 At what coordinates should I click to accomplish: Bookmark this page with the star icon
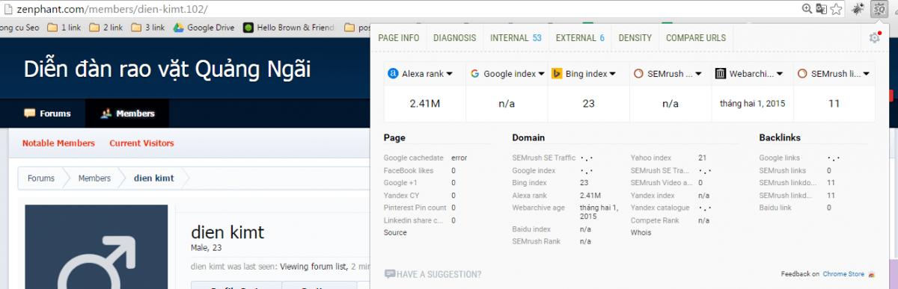[x=837, y=9]
